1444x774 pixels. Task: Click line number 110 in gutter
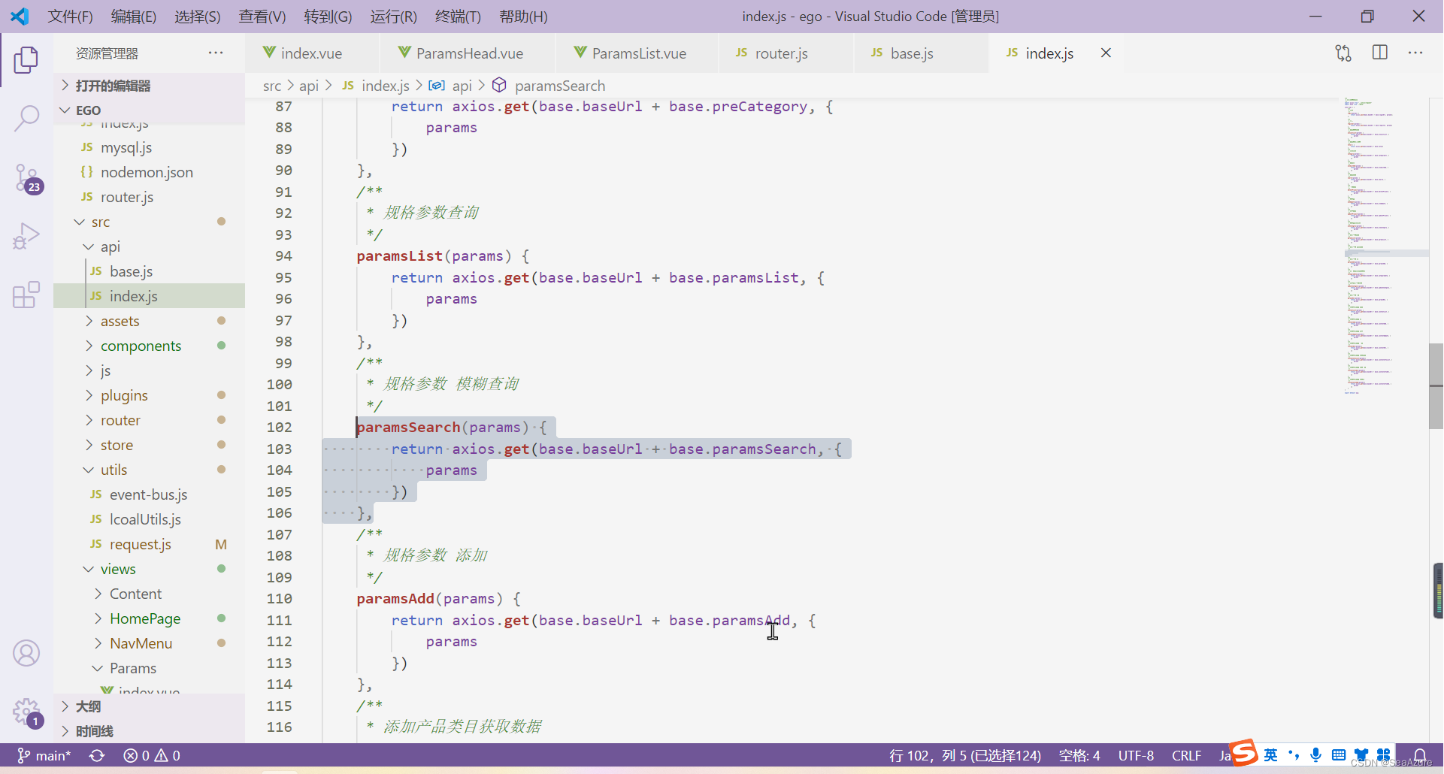pyautogui.click(x=279, y=598)
